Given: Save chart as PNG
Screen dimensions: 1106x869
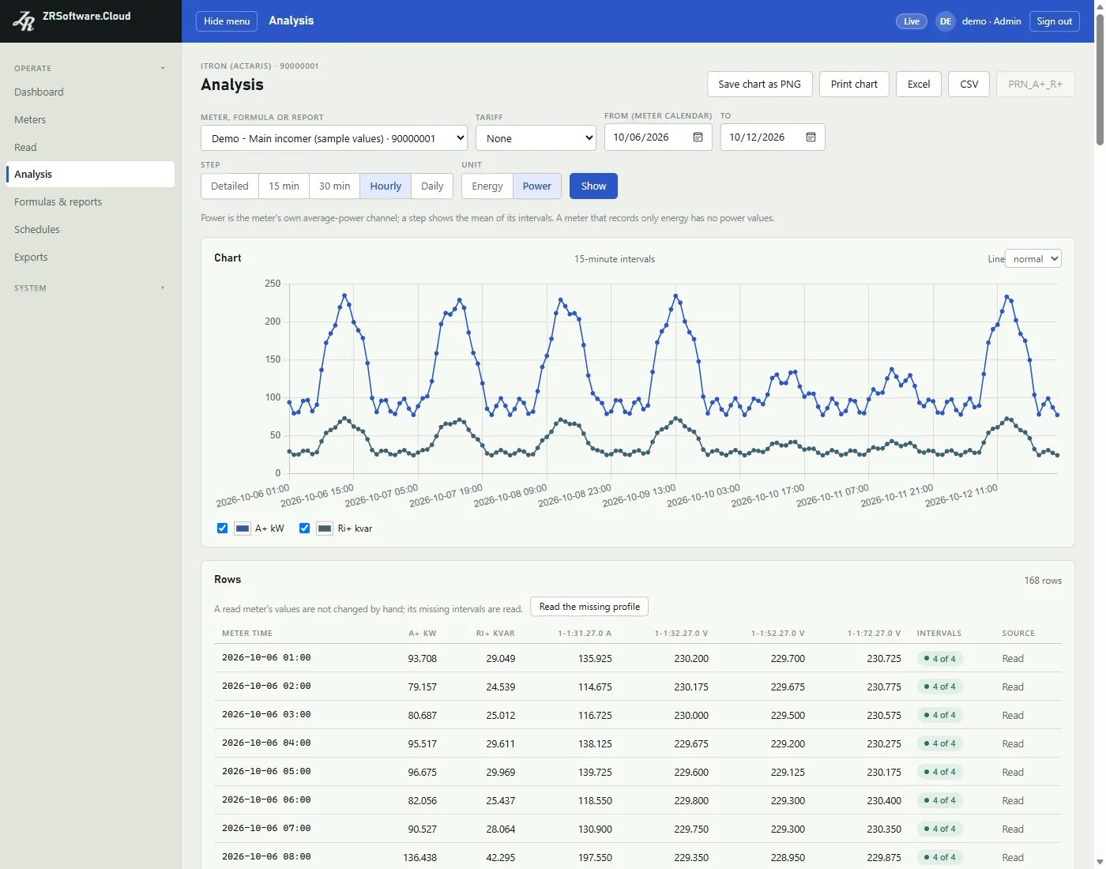Looking at the screenshot, I should (760, 85).
